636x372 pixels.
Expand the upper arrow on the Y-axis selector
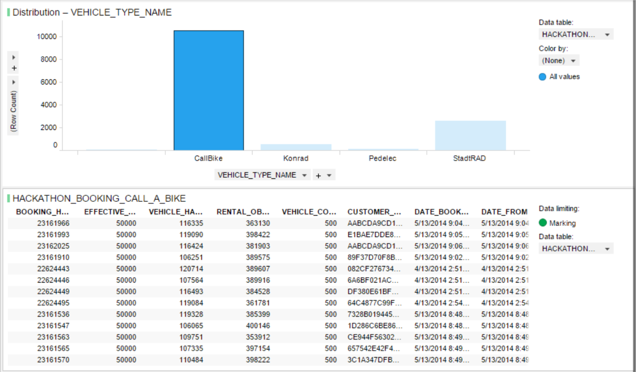[x=14, y=57]
